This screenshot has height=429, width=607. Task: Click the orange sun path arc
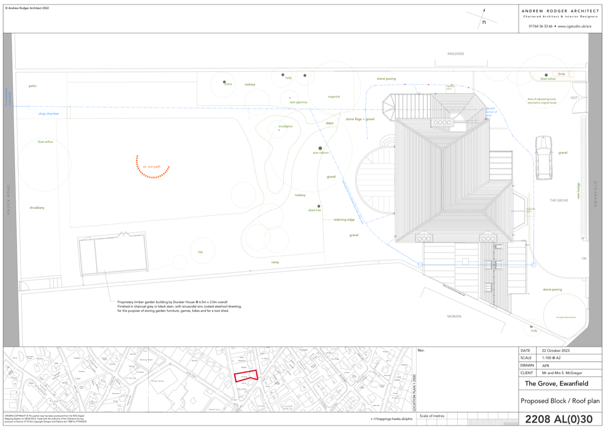152,167
